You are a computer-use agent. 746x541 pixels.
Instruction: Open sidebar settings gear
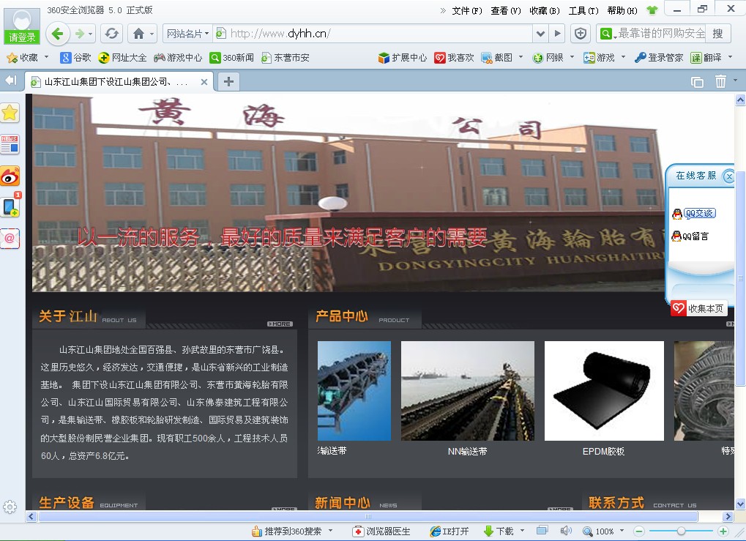pyautogui.click(x=10, y=507)
